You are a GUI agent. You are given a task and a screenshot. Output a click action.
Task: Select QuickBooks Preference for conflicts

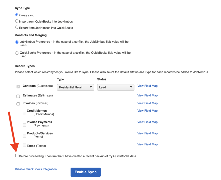[x=17, y=53]
